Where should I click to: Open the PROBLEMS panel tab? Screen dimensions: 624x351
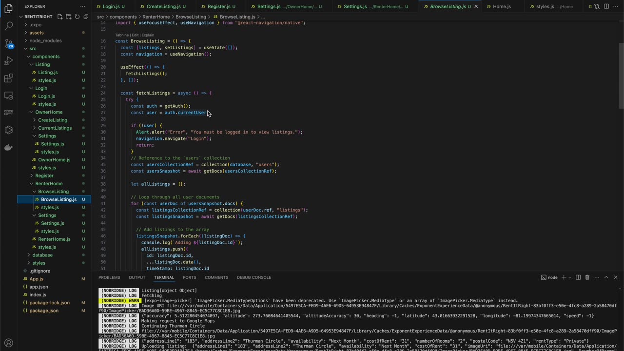pyautogui.click(x=109, y=277)
